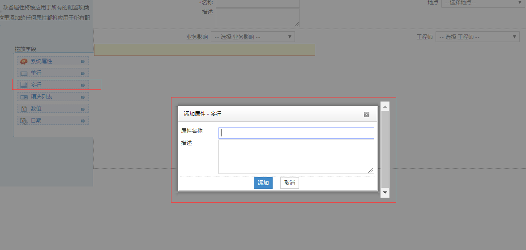The image size is (526, 250).
Task: Focus the 属性名称 input field
Action: [x=296, y=133]
